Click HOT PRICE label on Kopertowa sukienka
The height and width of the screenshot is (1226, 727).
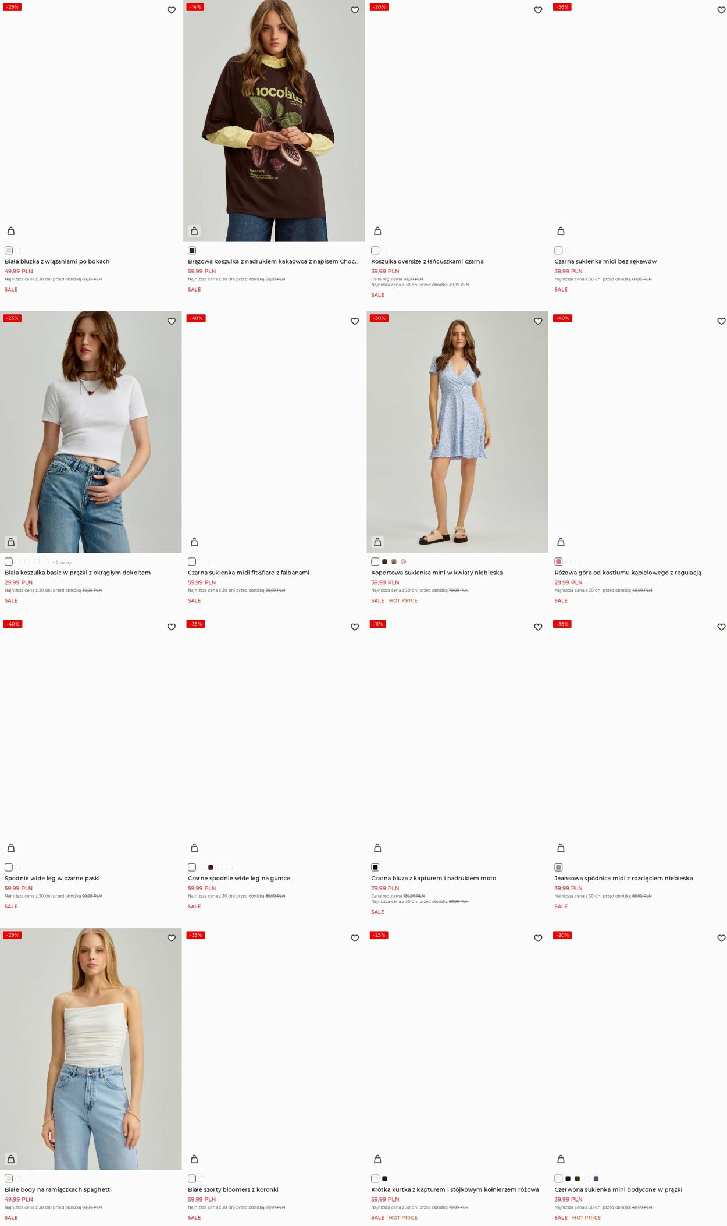tap(403, 600)
